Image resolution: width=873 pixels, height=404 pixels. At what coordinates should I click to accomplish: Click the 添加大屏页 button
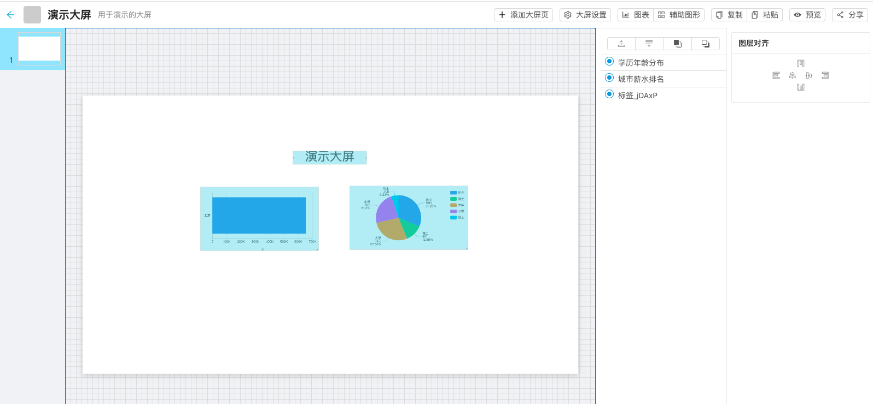pyautogui.click(x=523, y=15)
